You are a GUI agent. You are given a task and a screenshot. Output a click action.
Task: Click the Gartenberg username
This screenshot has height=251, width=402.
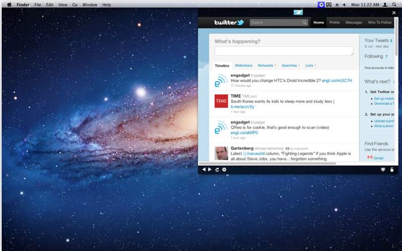click(242, 148)
